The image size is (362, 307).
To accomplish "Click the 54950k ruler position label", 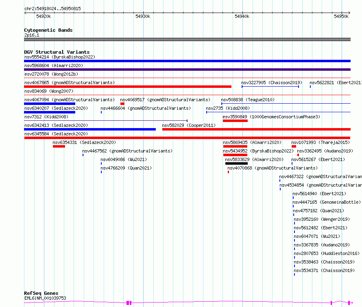I will point(341,16).
